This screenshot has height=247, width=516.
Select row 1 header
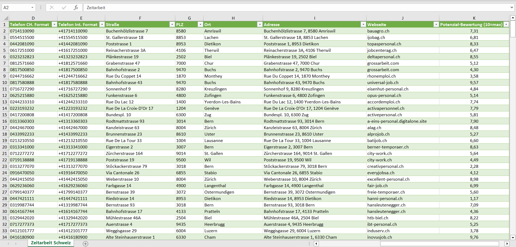click(5, 24)
